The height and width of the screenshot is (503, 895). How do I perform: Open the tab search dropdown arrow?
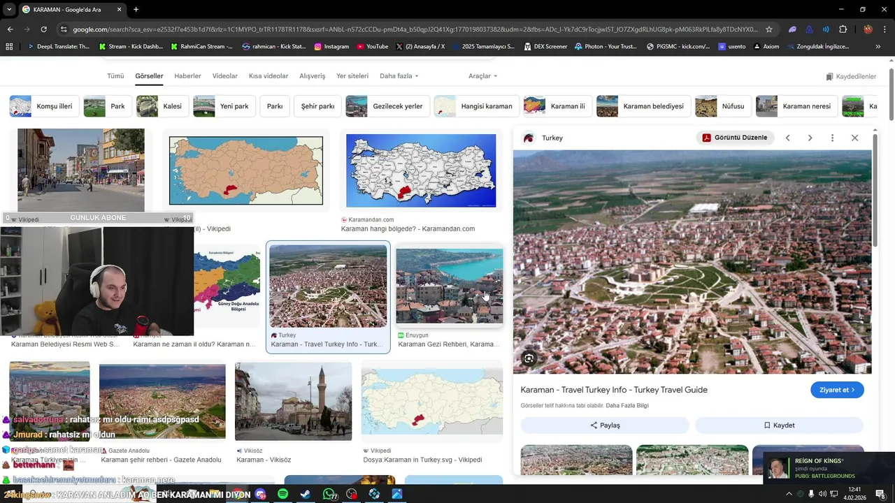pyautogui.click(x=9, y=10)
